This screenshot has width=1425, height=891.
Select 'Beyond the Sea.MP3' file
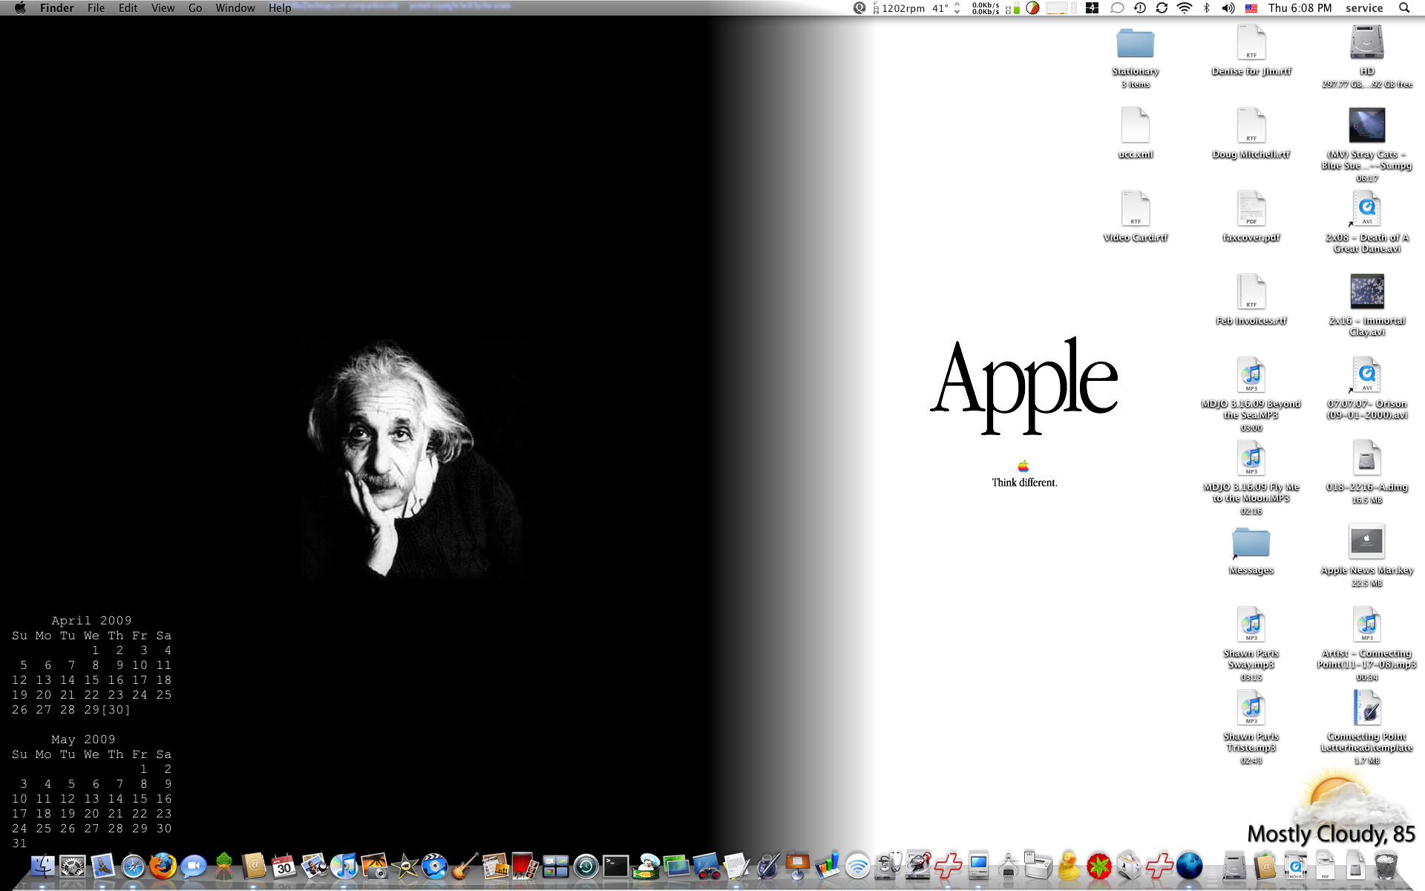(x=1251, y=375)
